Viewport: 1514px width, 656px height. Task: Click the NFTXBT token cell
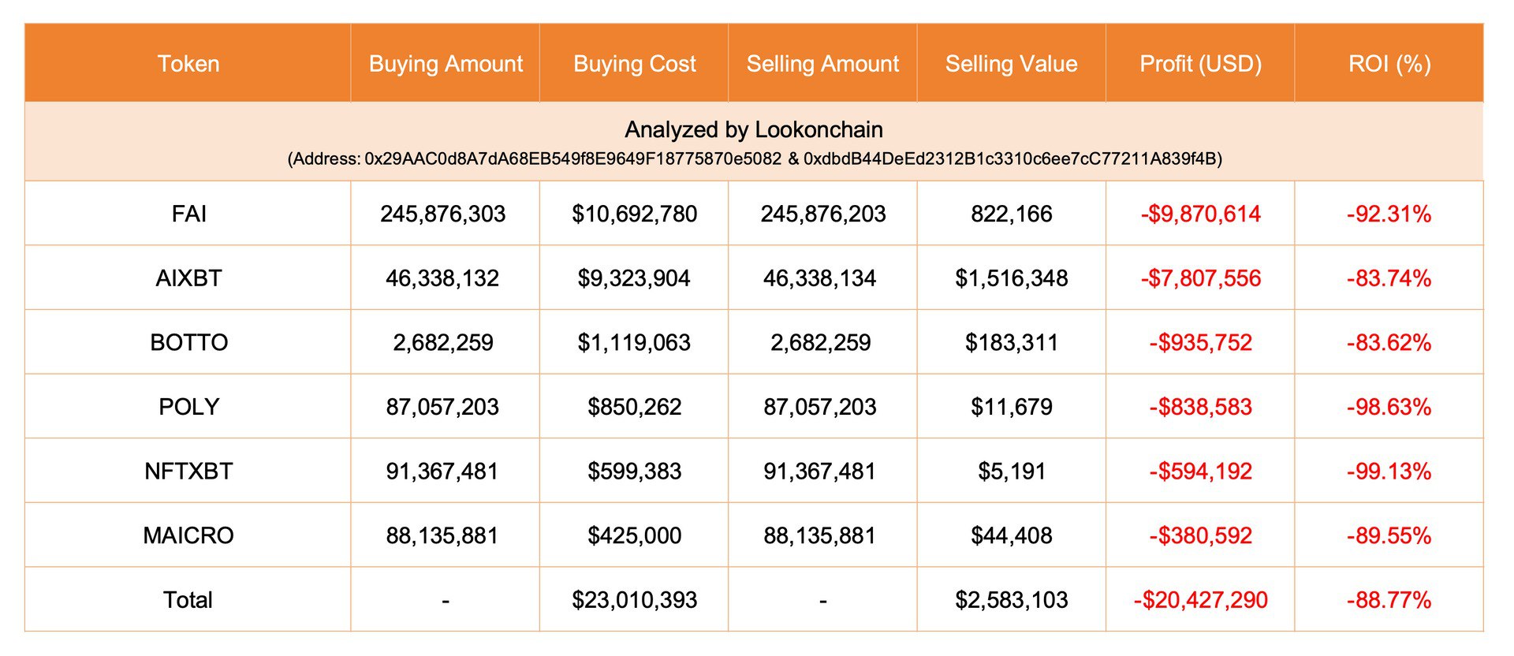188,471
